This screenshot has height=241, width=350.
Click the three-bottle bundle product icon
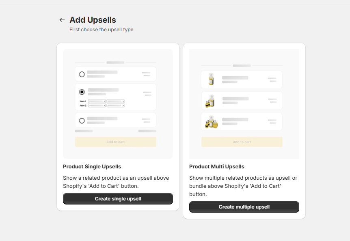211,122
